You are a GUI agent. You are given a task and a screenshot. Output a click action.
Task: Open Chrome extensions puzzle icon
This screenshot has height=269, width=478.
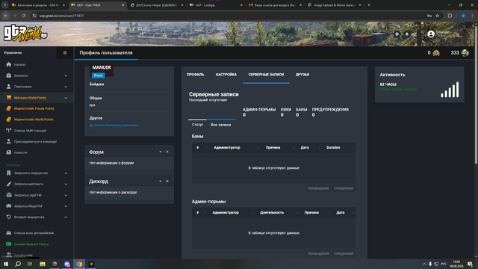[450, 16]
